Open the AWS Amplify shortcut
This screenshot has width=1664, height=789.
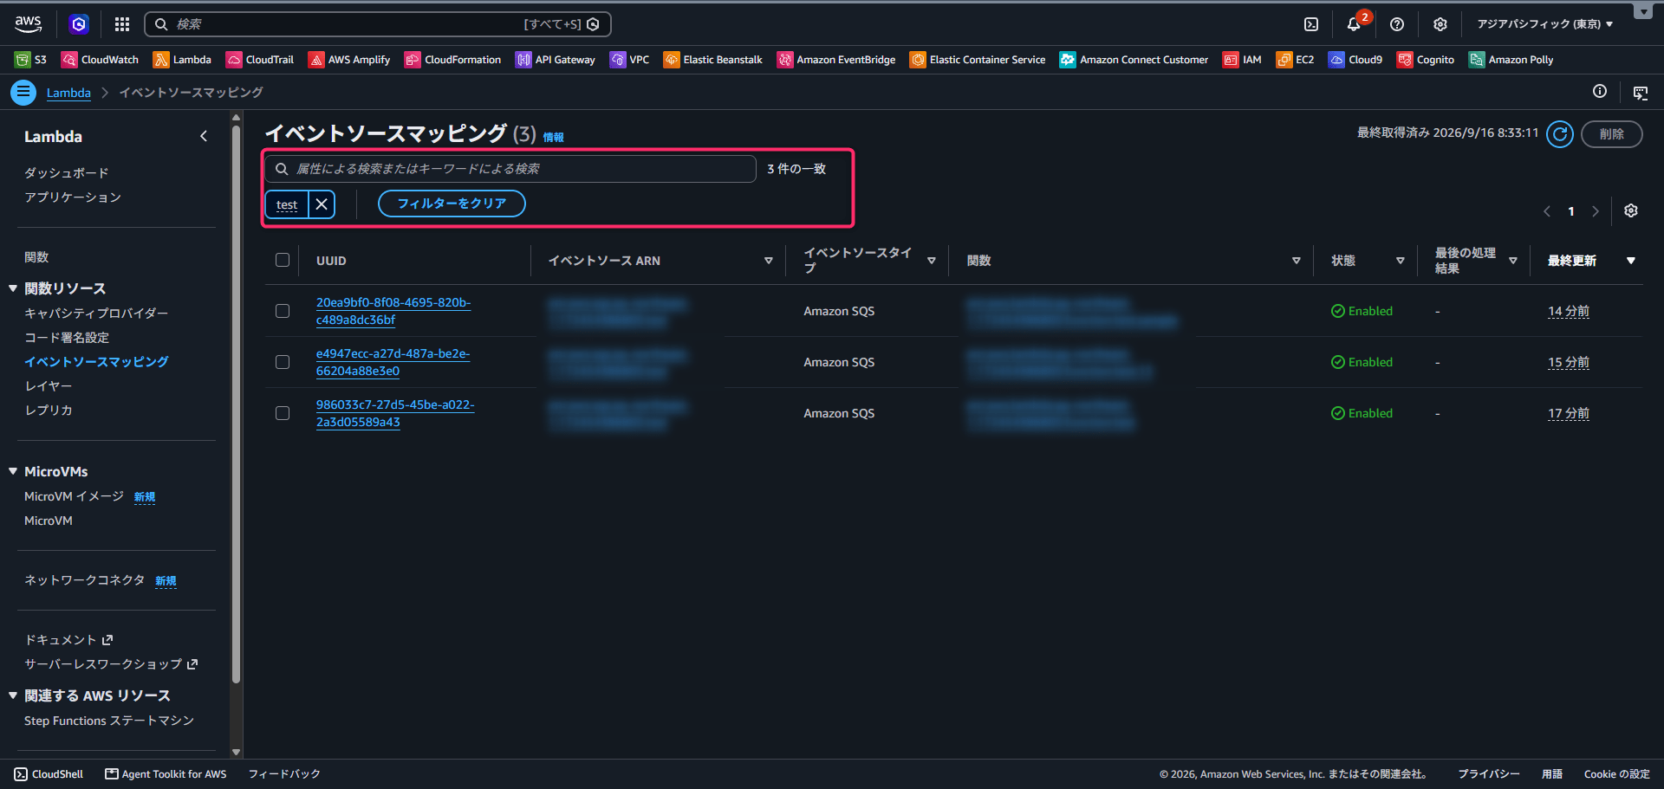click(x=349, y=60)
